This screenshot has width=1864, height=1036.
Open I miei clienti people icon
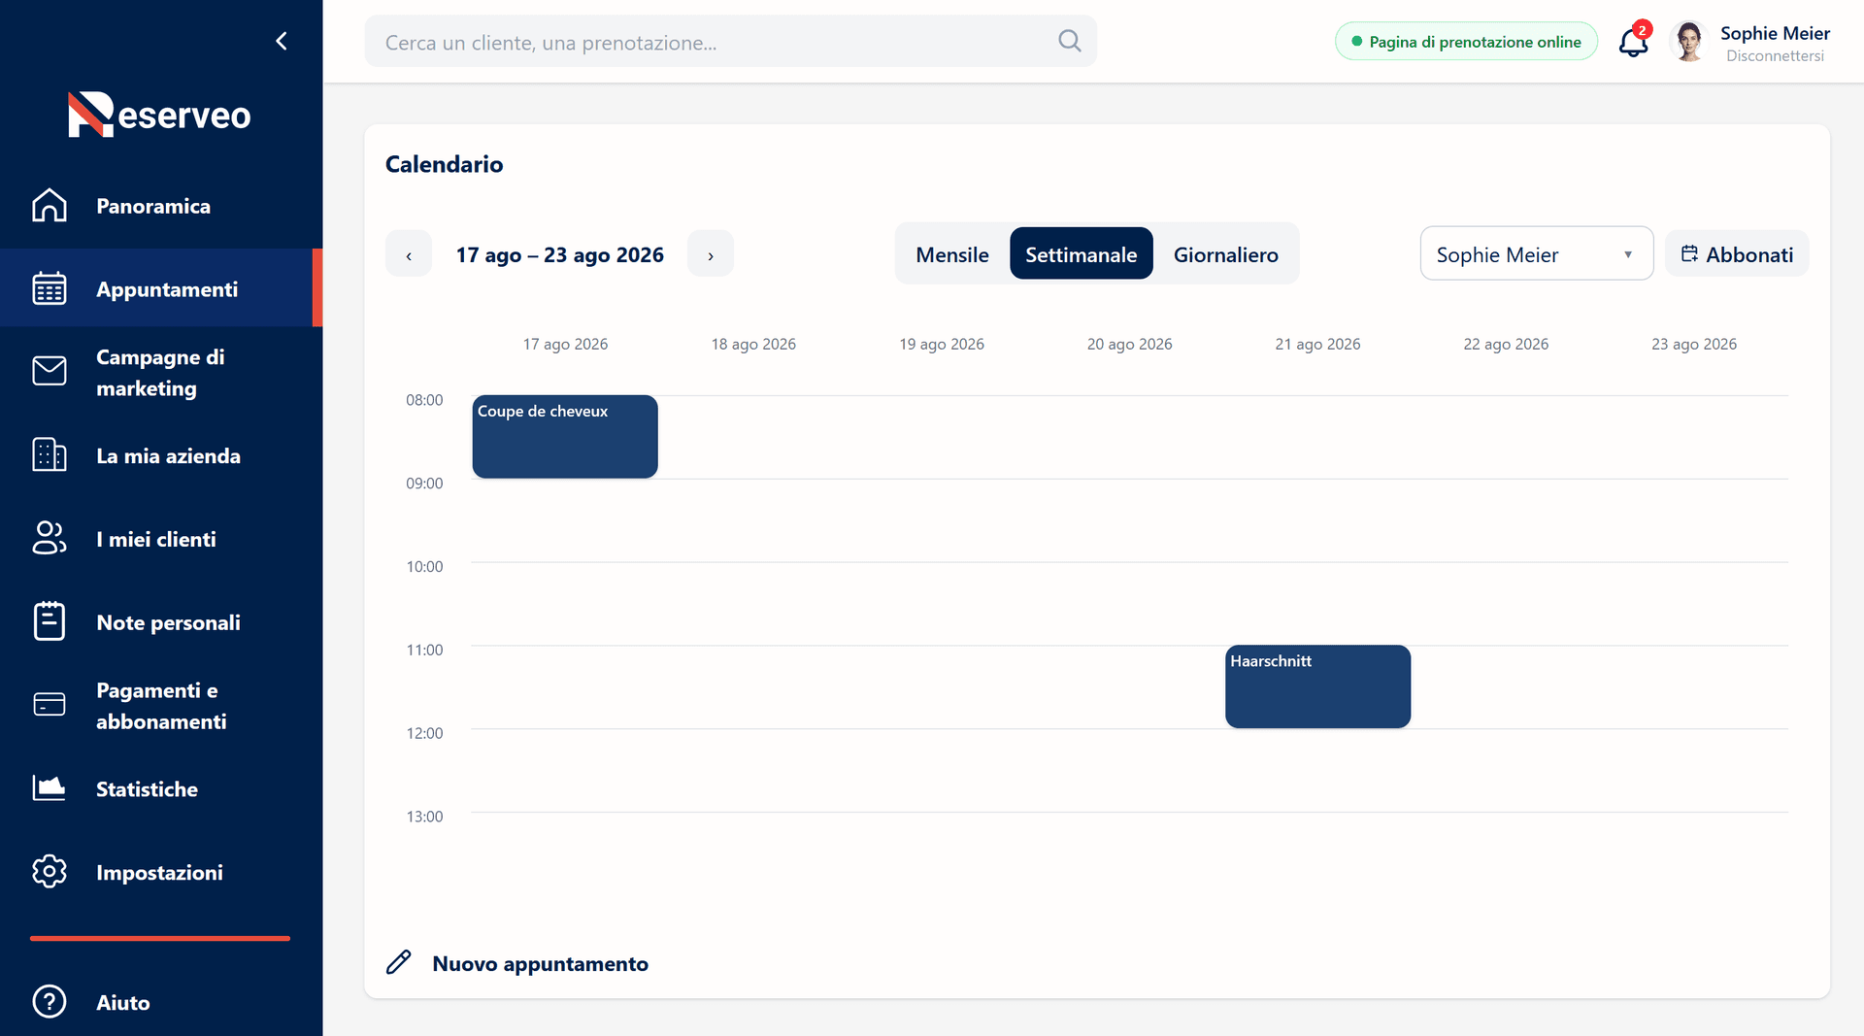coord(50,538)
